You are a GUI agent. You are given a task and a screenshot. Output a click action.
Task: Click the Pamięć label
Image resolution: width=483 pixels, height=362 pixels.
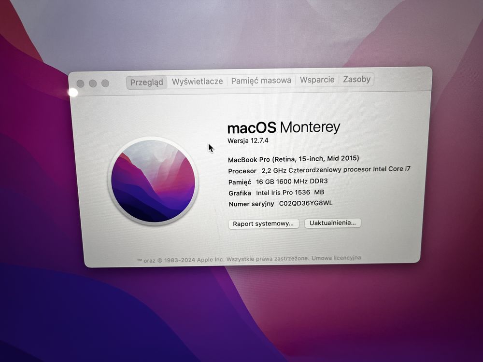click(240, 182)
